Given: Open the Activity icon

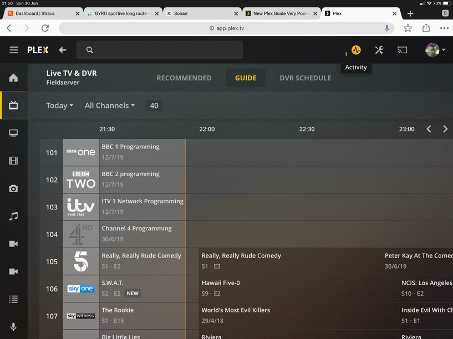Looking at the screenshot, I should click(356, 50).
